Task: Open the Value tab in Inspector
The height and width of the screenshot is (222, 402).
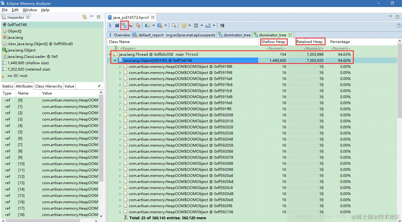Action: point(69,86)
